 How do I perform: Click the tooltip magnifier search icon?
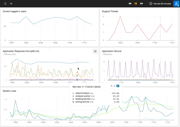coord(112,86)
